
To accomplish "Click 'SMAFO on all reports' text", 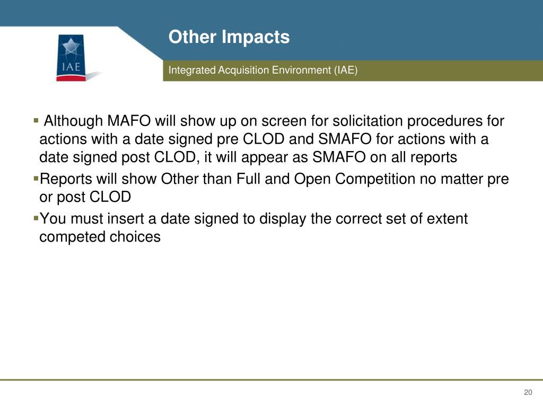I will tap(385, 157).
